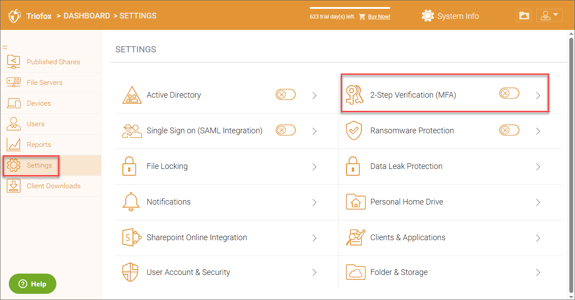Viewport: 575px width, 300px height.
Task: Click the Active Directory triangle icon
Action: [x=132, y=95]
